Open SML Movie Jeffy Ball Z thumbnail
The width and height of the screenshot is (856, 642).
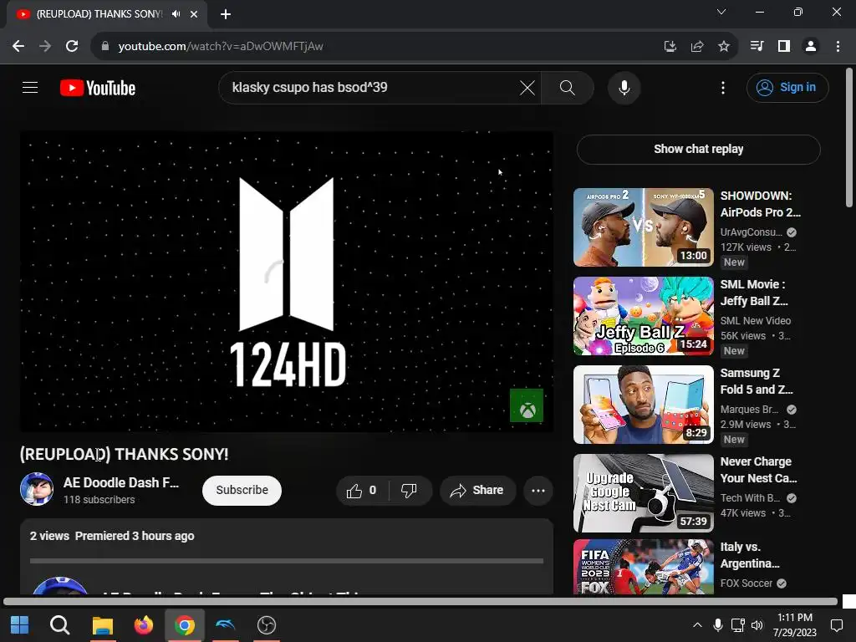pyautogui.click(x=644, y=316)
